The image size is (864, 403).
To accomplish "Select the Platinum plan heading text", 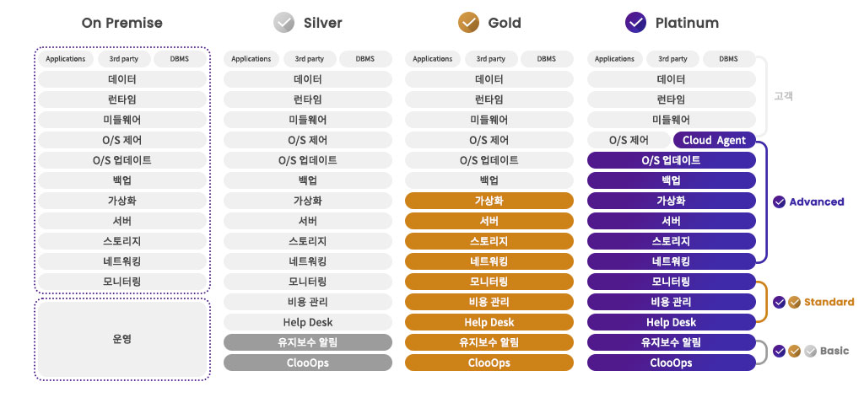I will pyautogui.click(x=687, y=24).
